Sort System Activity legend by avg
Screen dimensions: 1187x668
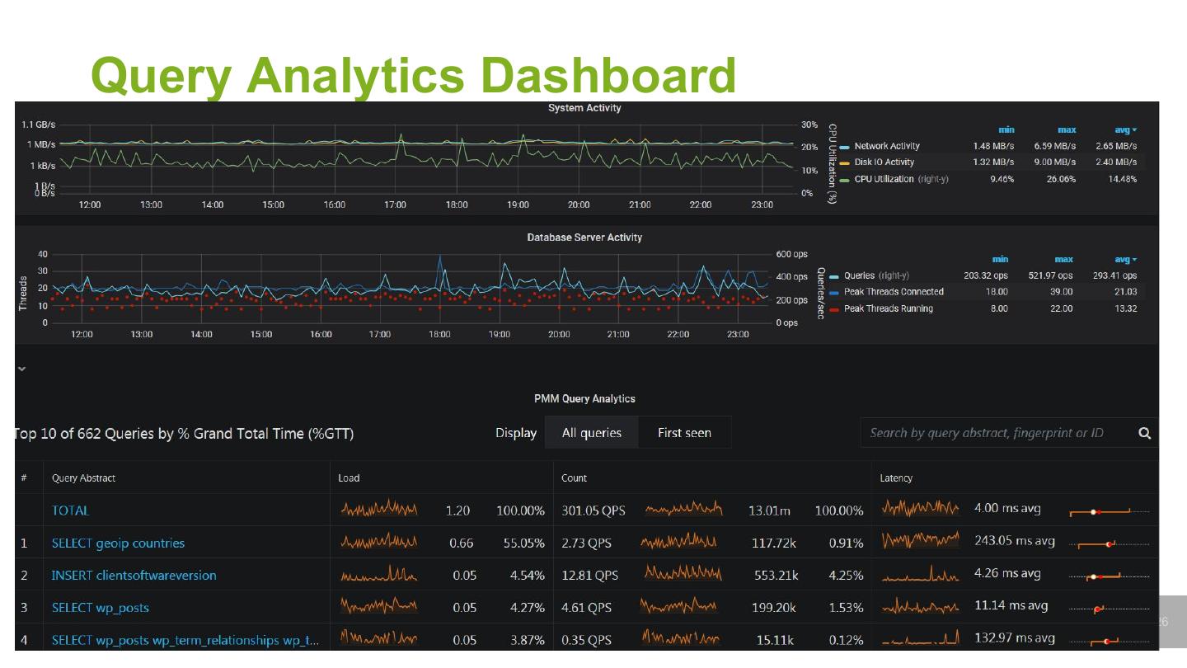(1125, 129)
